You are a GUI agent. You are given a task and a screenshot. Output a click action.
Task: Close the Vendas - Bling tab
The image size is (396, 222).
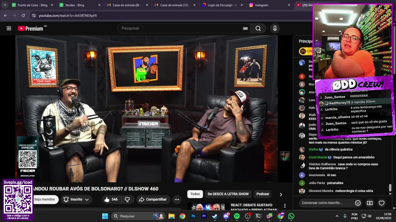(x=99, y=5)
